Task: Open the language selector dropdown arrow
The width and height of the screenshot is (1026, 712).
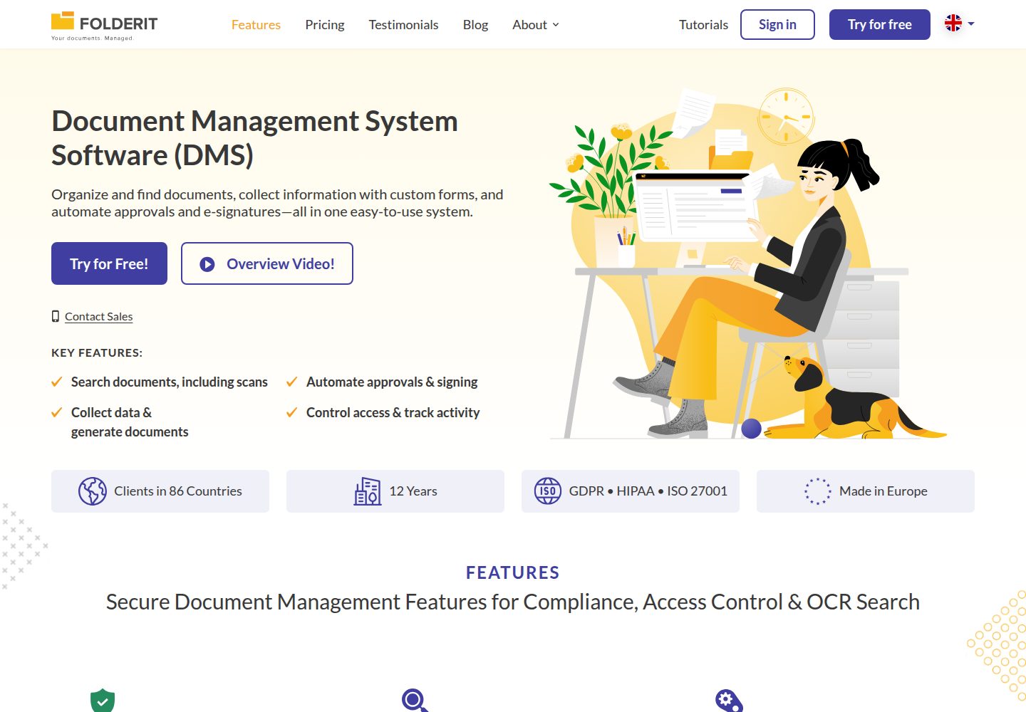Action: [x=971, y=23]
